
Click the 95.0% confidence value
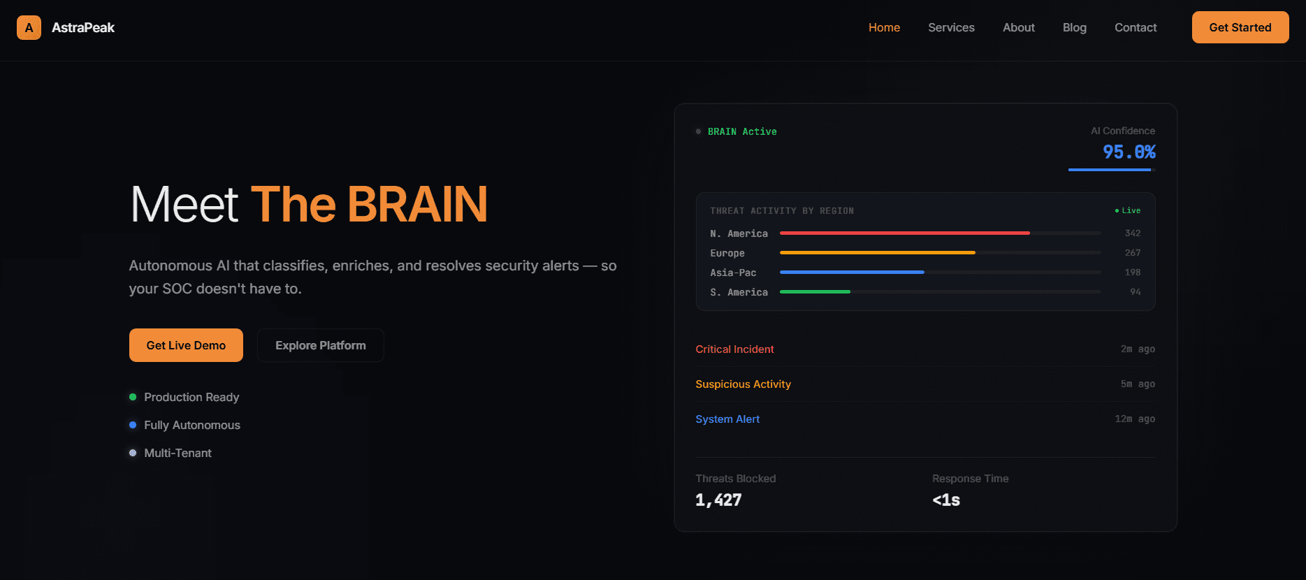[x=1129, y=152]
